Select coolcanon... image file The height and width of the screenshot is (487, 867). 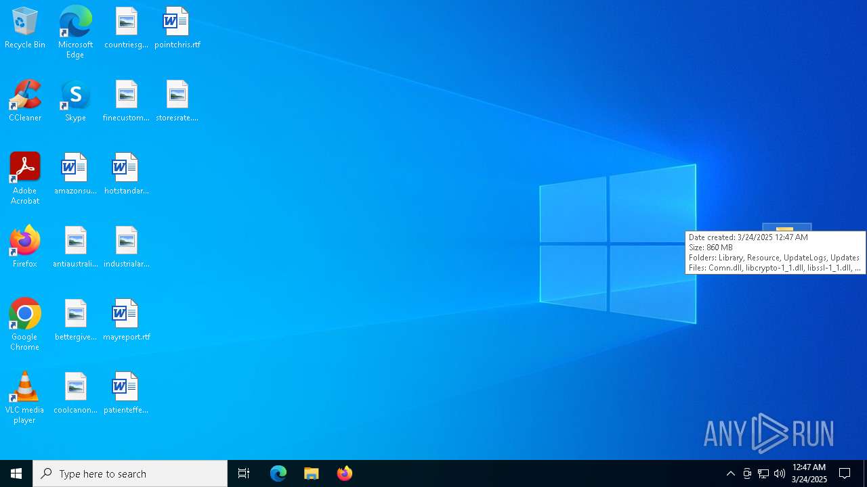pos(75,394)
